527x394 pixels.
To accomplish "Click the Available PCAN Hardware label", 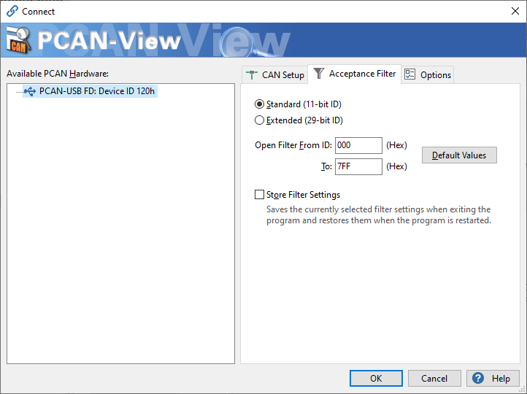I will coord(58,74).
